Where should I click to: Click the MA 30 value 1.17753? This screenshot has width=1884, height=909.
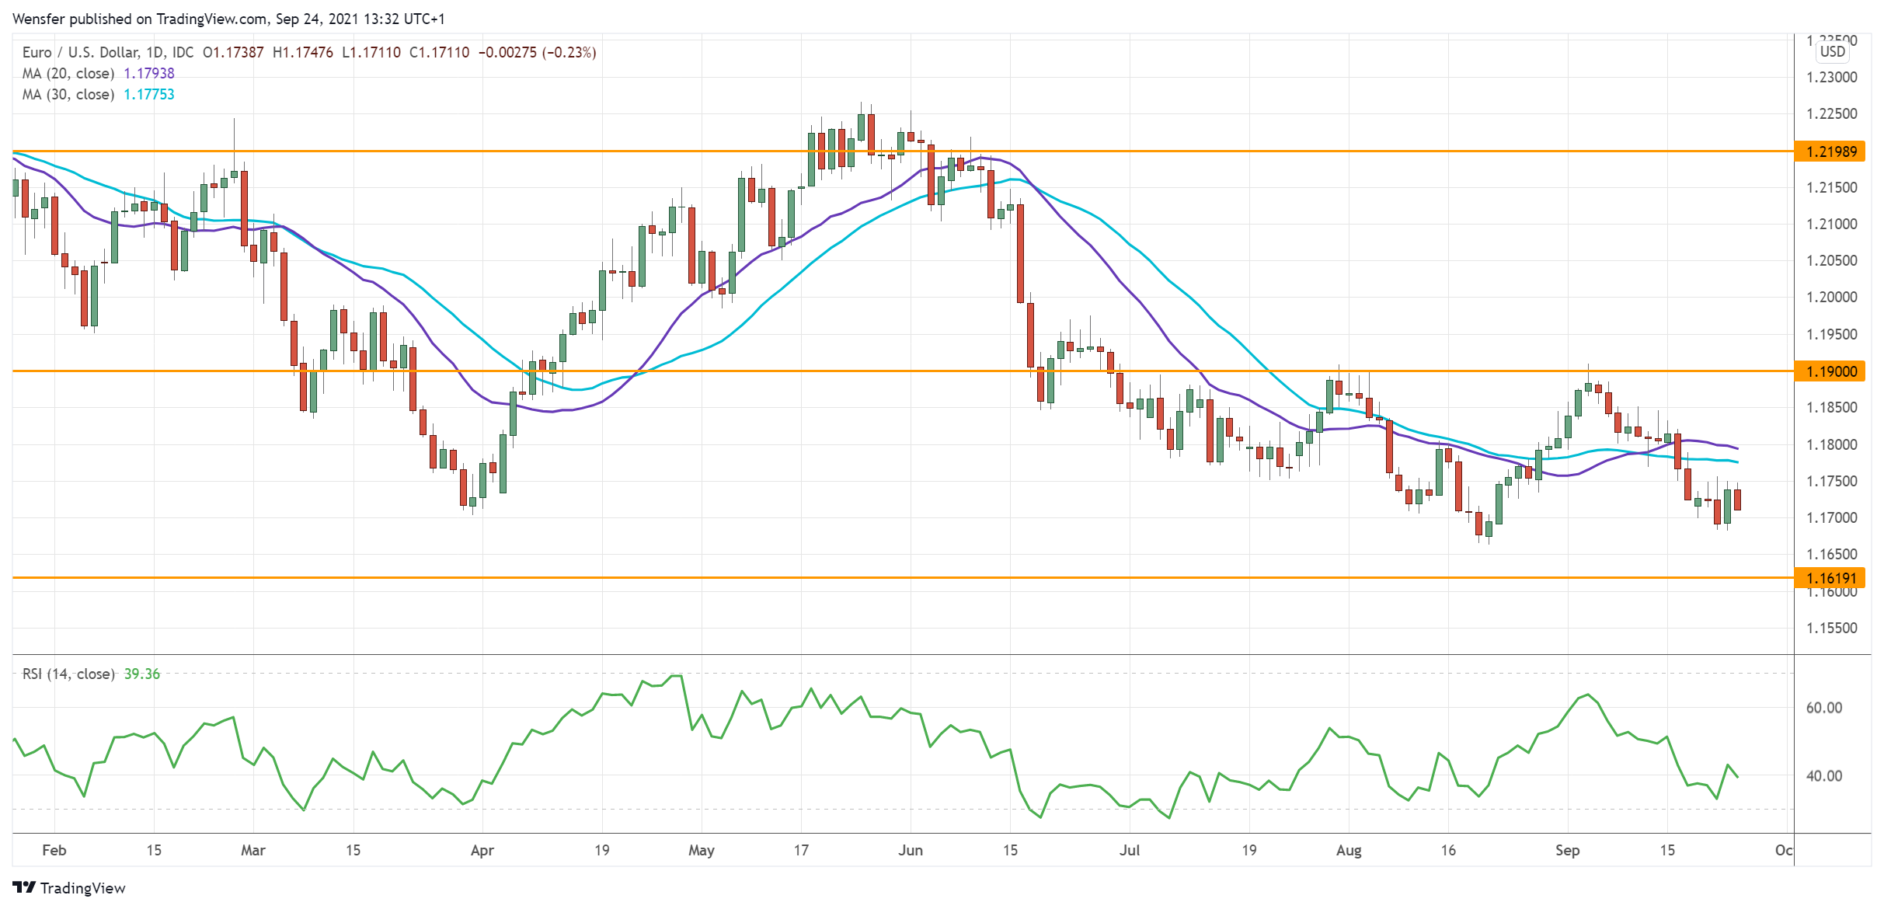point(149,94)
